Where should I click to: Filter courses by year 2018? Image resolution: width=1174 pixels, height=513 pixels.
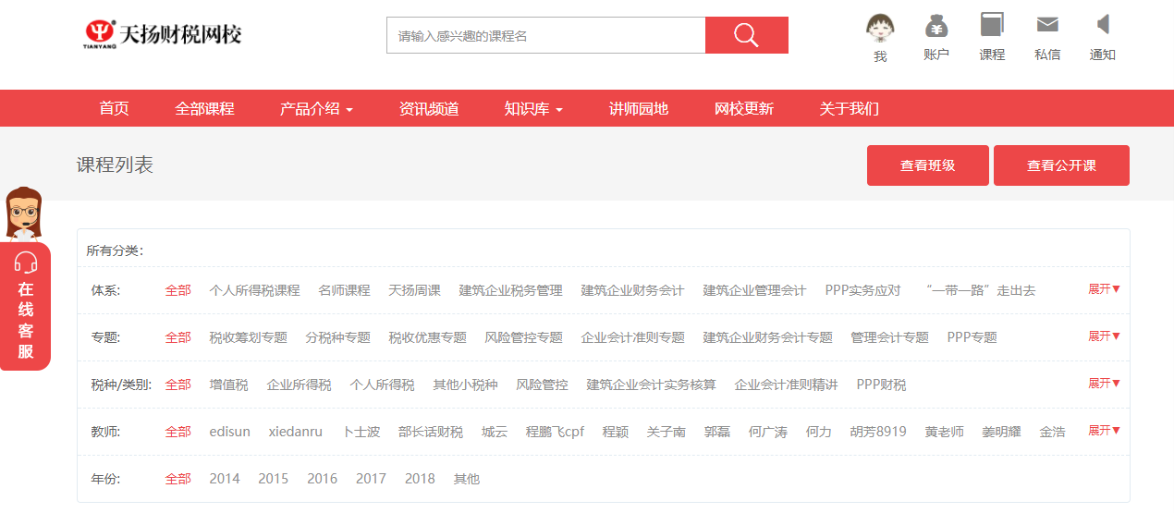click(x=420, y=479)
